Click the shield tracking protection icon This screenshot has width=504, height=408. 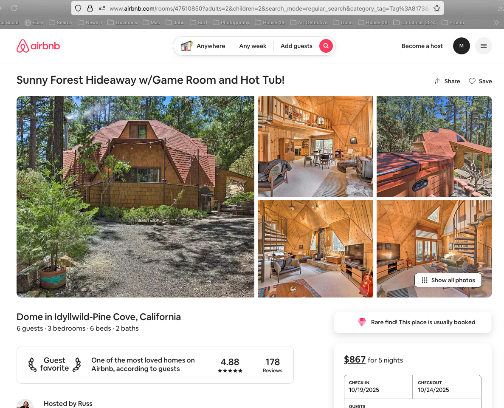coord(78,8)
